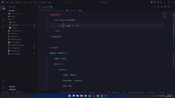Expand the assets folder
175x98 pixels.
[x=14, y=22]
